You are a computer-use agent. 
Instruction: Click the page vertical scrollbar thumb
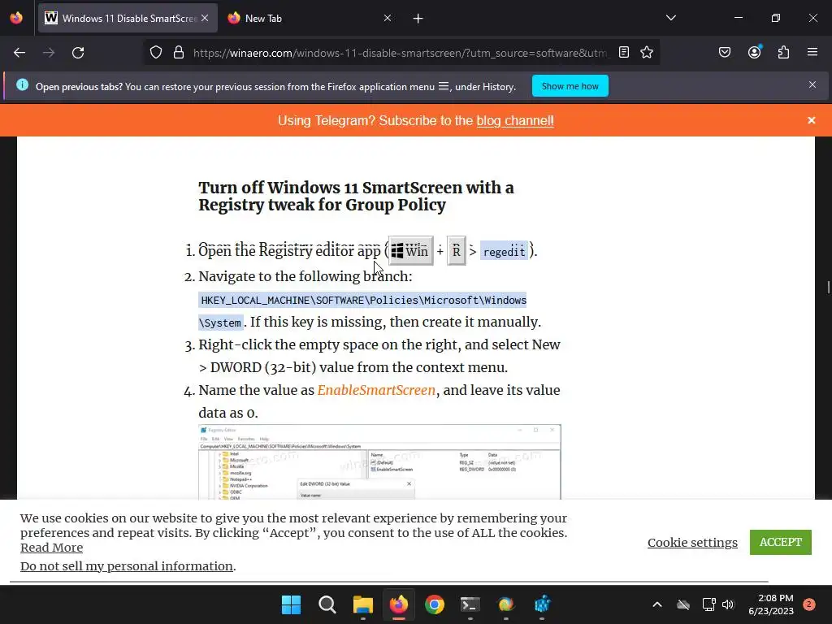(828, 287)
